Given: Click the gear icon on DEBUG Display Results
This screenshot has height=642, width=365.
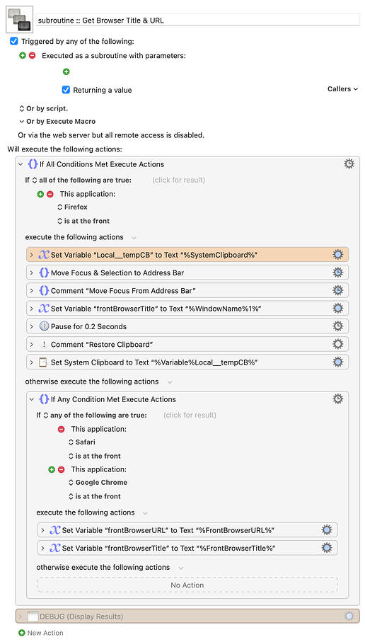Looking at the screenshot, I should [349, 617].
